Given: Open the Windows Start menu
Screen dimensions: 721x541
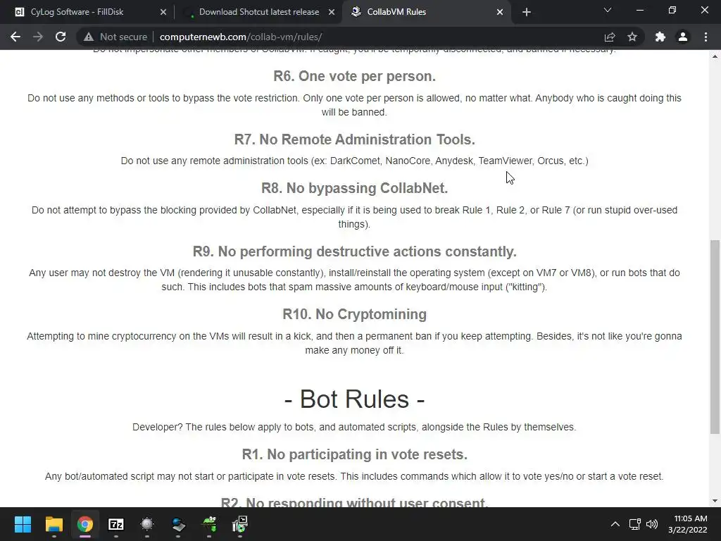Looking at the screenshot, I should click(23, 524).
